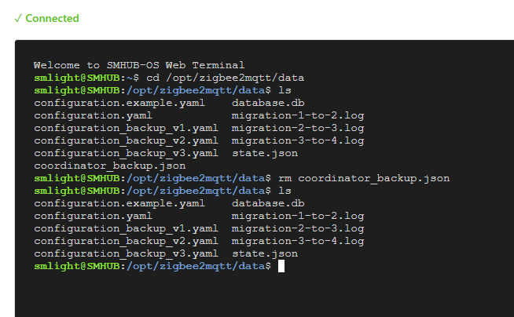Viewport: 514px width, 317px height.
Task: Click configuration_backup_v1.yaml in the first listing
Action: tap(126, 128)
